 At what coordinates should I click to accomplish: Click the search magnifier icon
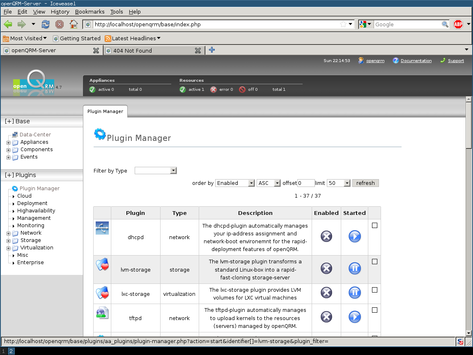tap(445, 24)
